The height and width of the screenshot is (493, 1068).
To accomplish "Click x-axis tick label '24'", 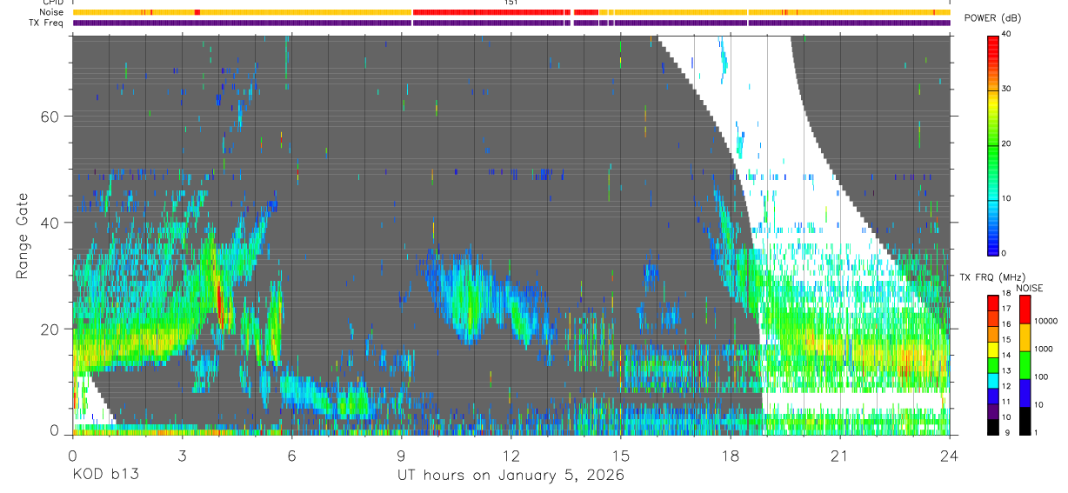I will point(950,456).
